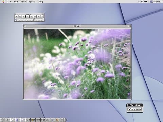163x122 pixels.
Task: Click the Waveform palette title text
Action: pyautogui.click(x=136, y=105)
